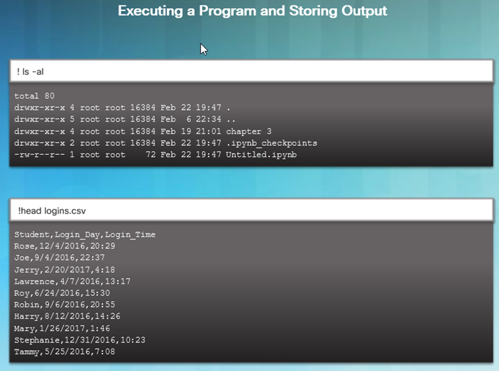
Task: Click the "! ls -al" command input cell
Action: pos(252,71)
